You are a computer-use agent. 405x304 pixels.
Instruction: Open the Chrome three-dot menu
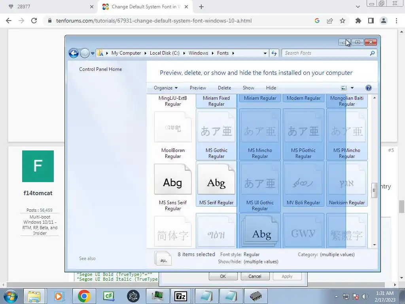[x=396, y=21]
